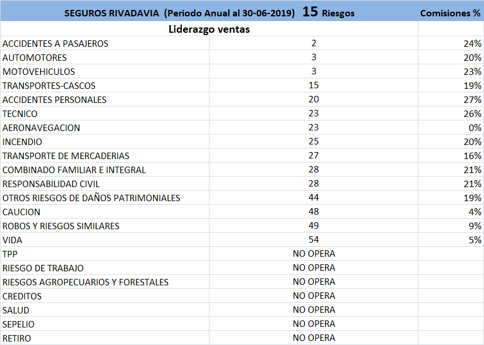This screenshot has width=484, height=345.
Task: Click ranking value 20 for ACCIDENTES PERSONALES
Action: click(x=314, y=99)
